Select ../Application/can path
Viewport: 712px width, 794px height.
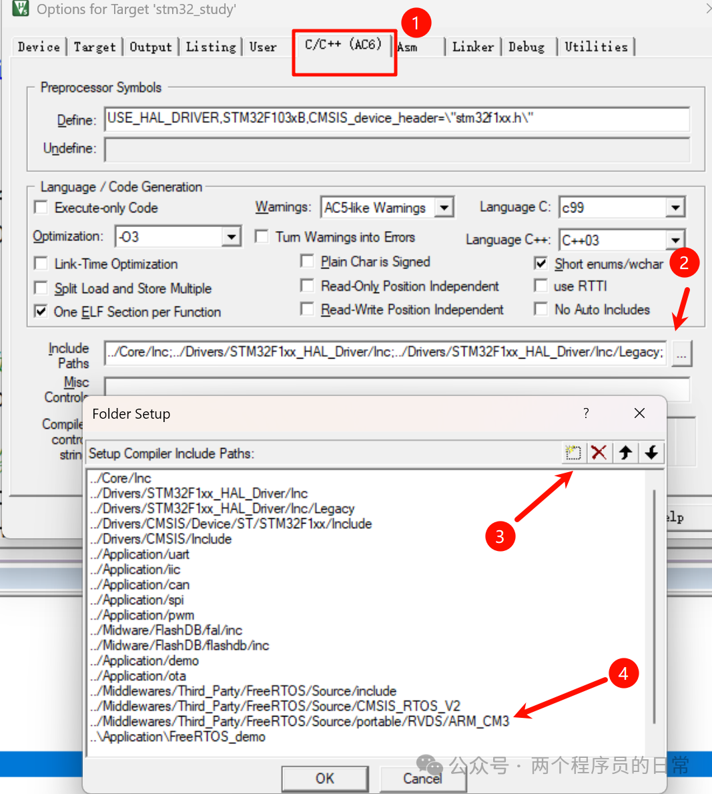click(x=139, y=584)
